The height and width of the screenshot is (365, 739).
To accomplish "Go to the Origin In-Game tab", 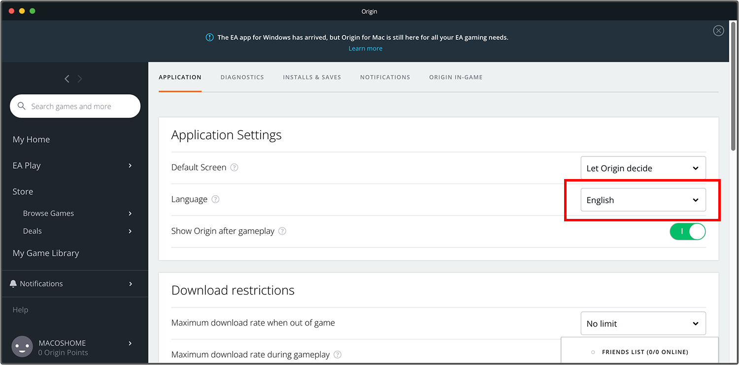I will click(x=456, y=77).
